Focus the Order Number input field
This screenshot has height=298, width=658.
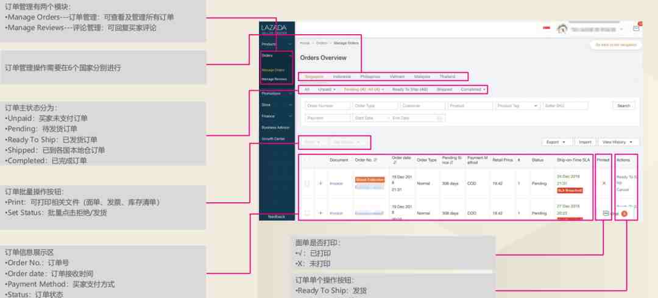(327, 106)
